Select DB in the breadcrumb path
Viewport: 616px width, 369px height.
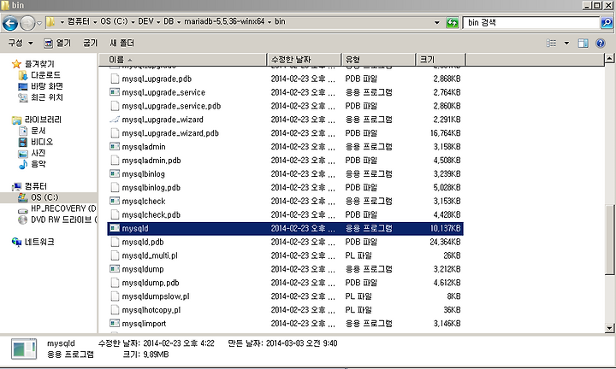tap(169, 21)
